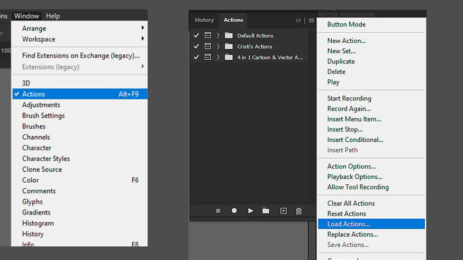Expand the 4 in 1 Cartoon & Vector set

tap(218, 57)
